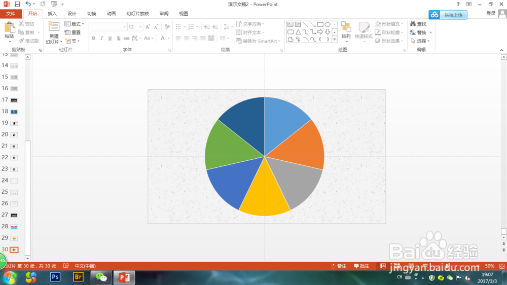Click the Clear Formatting eraser icon

[x=167, y=27]
